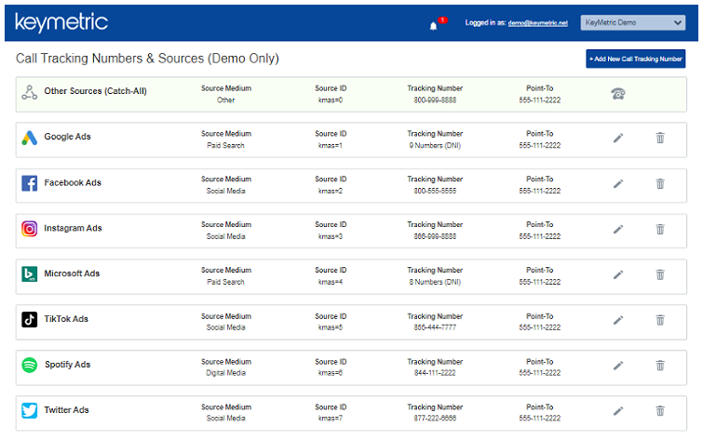Click source ID kmas=7
This screenshot has height=440, width=703.
331,418
